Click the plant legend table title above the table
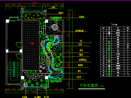 coord(114,24)
